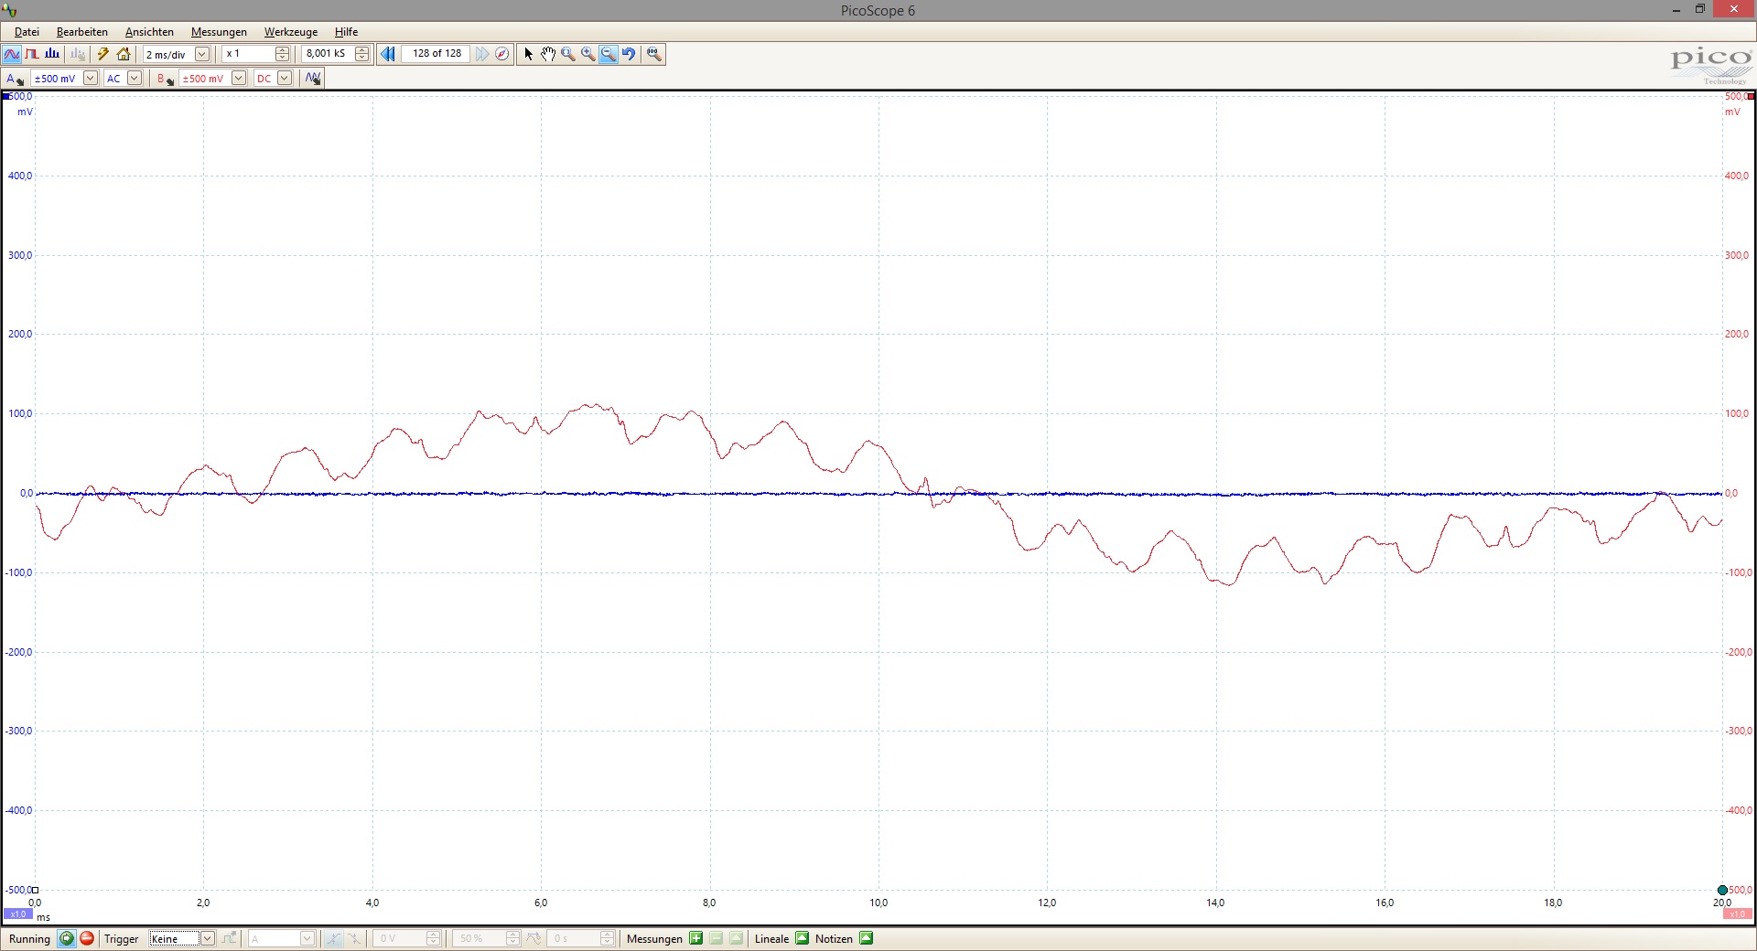Open the 2 ms/div timebase dropdown
This screenshot has height=951, width=1757.
202,54
